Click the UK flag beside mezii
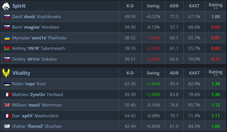Screen dimensions: 227x132 7,105
